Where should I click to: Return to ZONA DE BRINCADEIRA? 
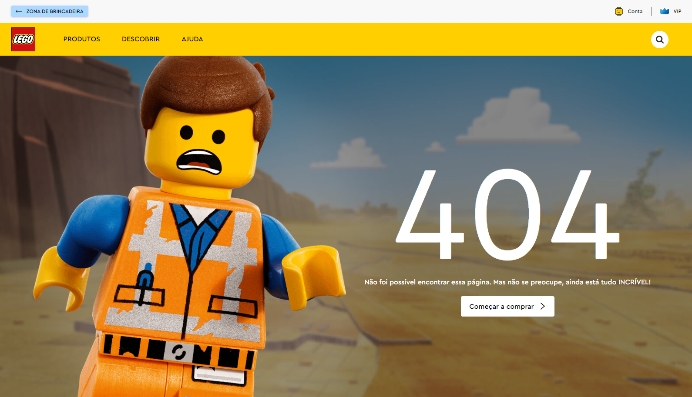(x=50, y=11)
